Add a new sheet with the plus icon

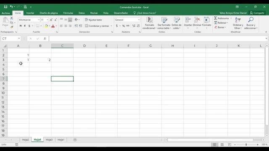click(75, 140)
